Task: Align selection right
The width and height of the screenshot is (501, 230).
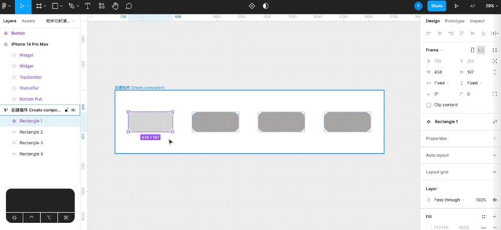Action: (451, 33)
